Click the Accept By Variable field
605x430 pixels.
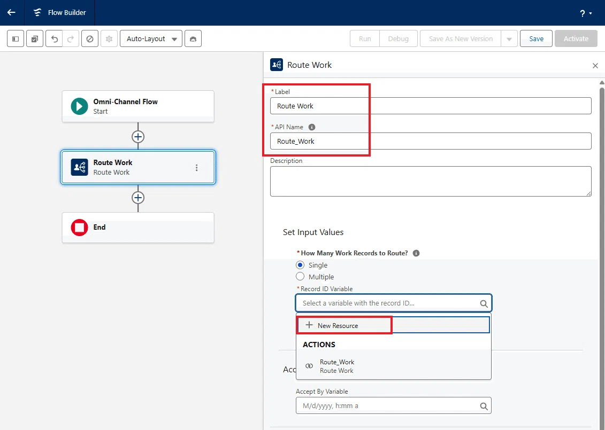(394, 405)
